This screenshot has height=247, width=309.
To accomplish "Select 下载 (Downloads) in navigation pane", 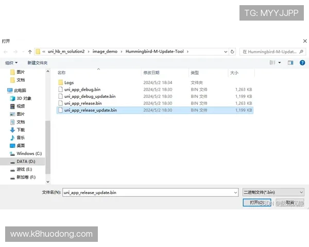I will 21,130.
